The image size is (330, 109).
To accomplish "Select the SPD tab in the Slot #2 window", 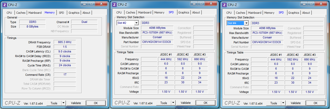I will [x=171, y=12].
